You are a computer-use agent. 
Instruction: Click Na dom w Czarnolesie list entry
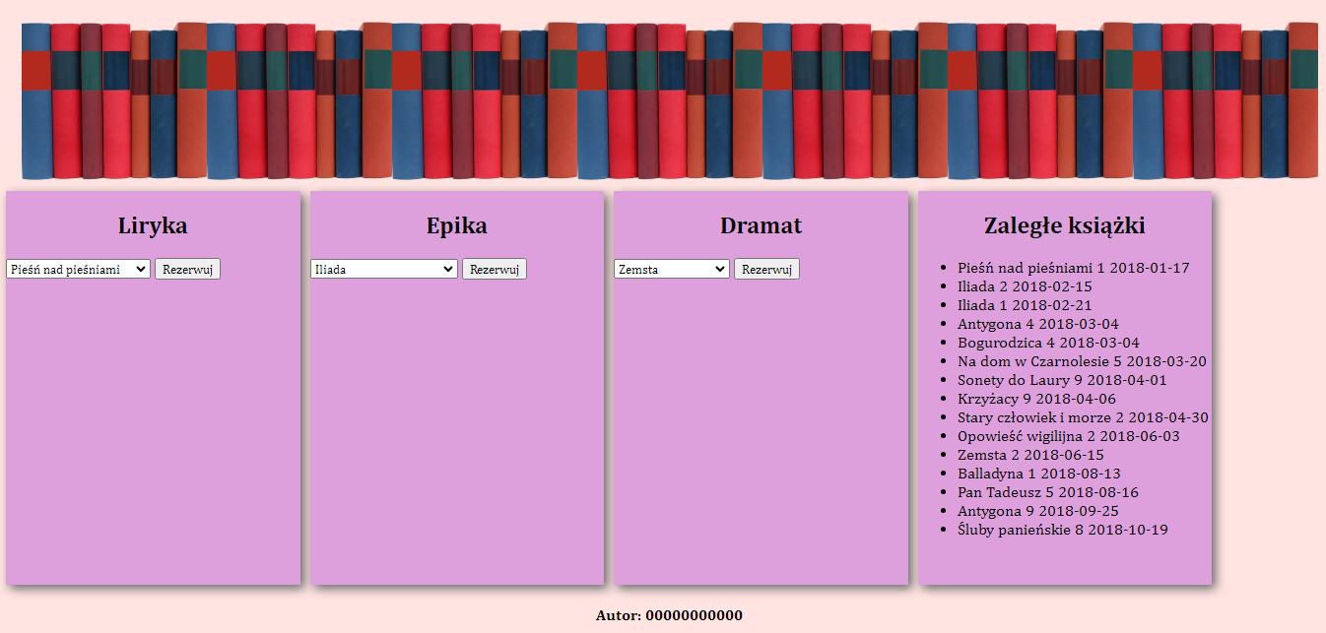tap(1082, 361)
